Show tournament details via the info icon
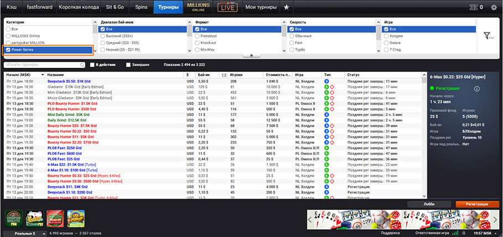 pyautogui.click(x=476, y=89)
